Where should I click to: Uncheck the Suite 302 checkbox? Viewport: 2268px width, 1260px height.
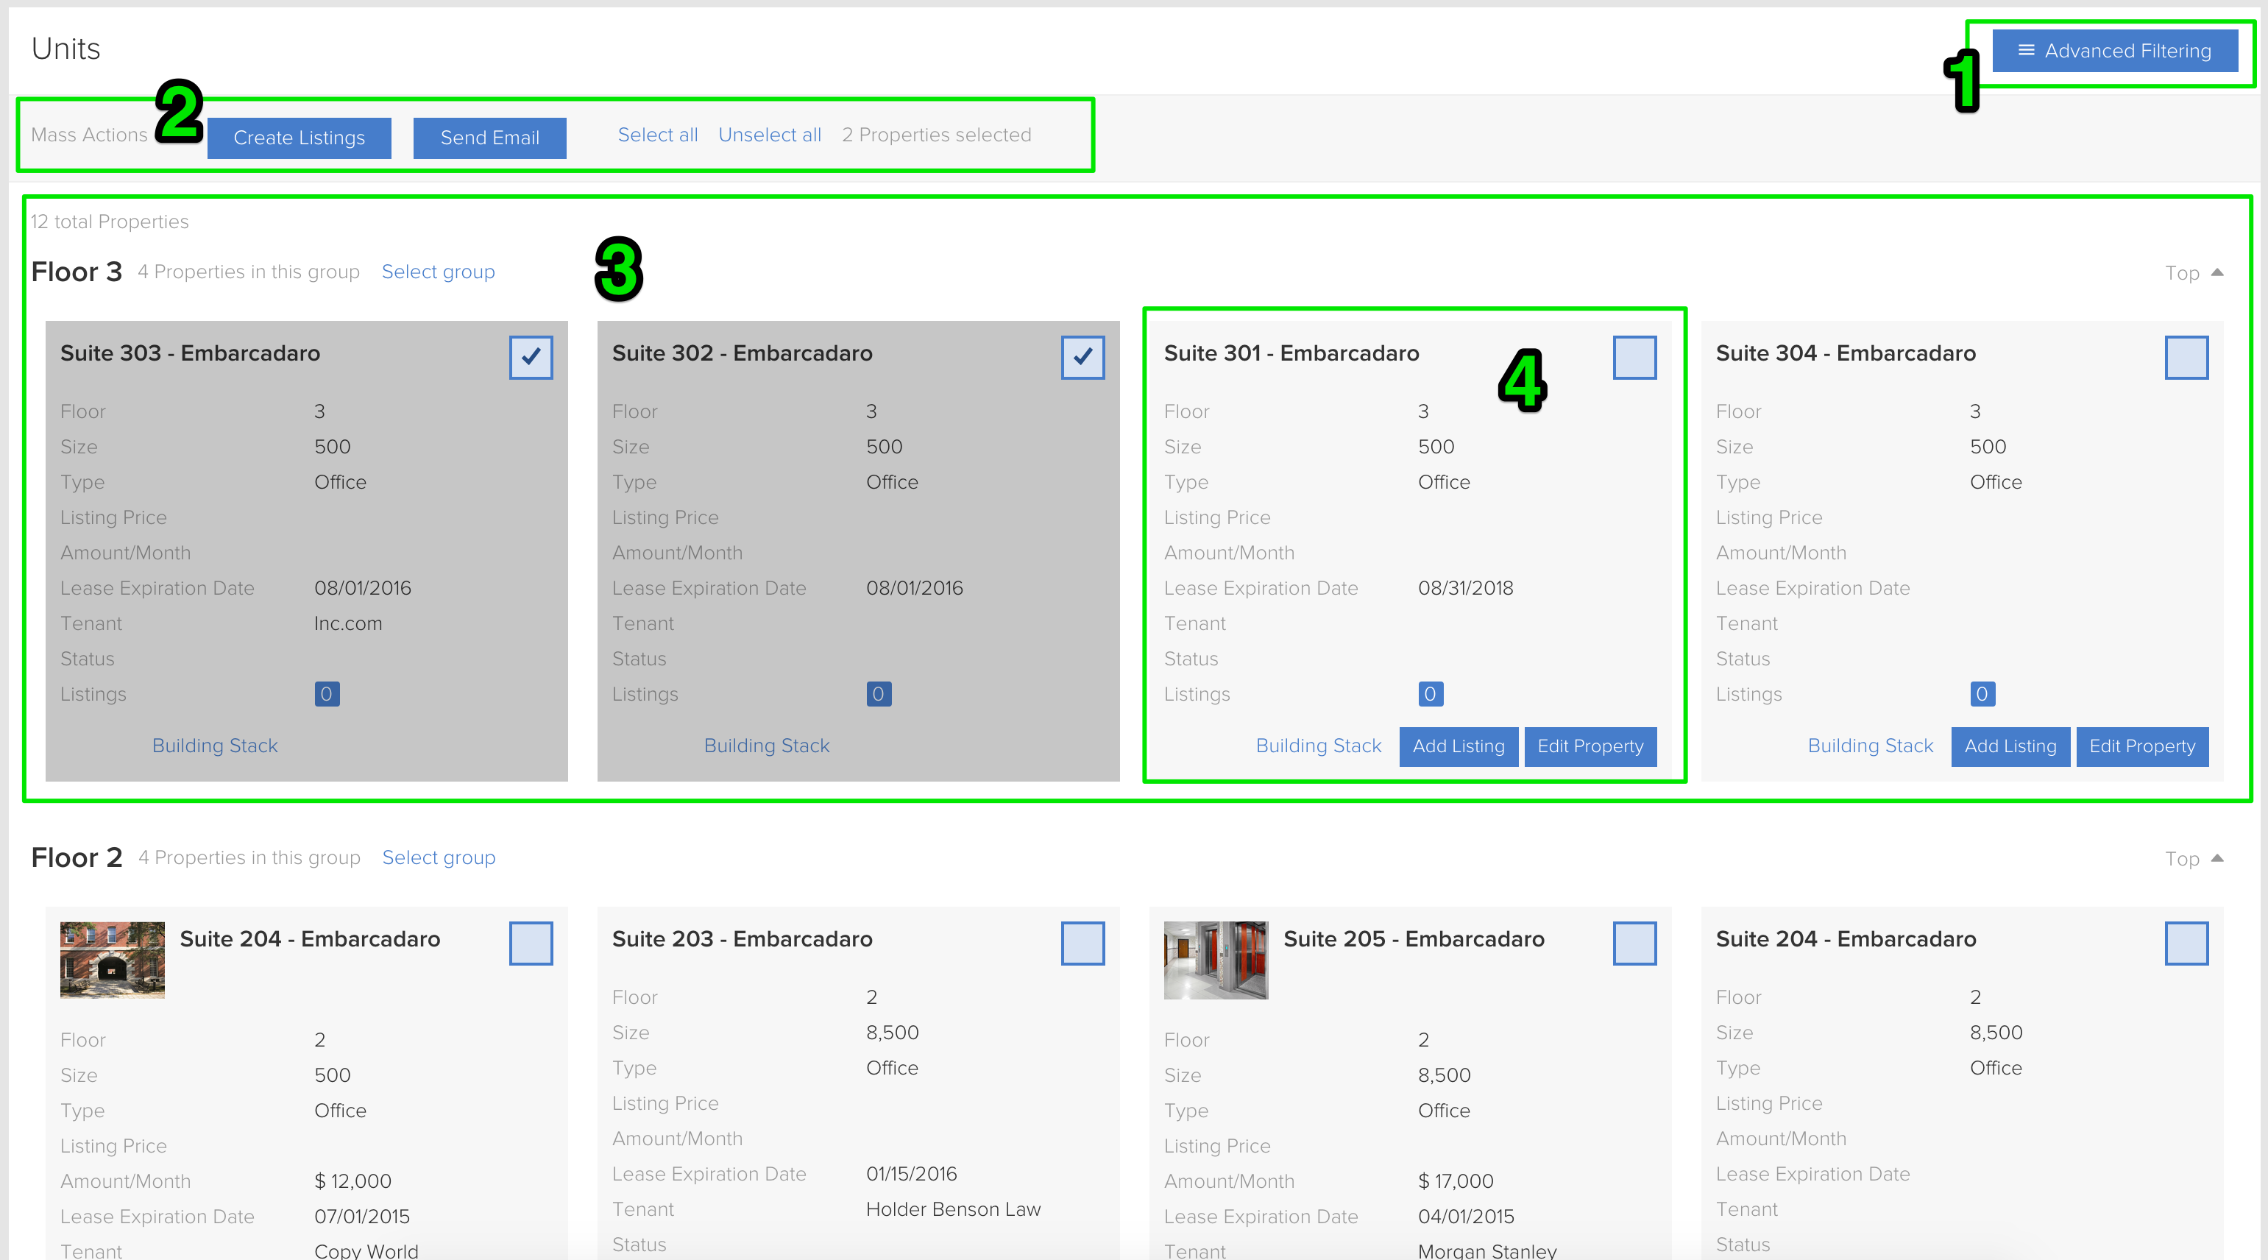(x=1082, y=357)
